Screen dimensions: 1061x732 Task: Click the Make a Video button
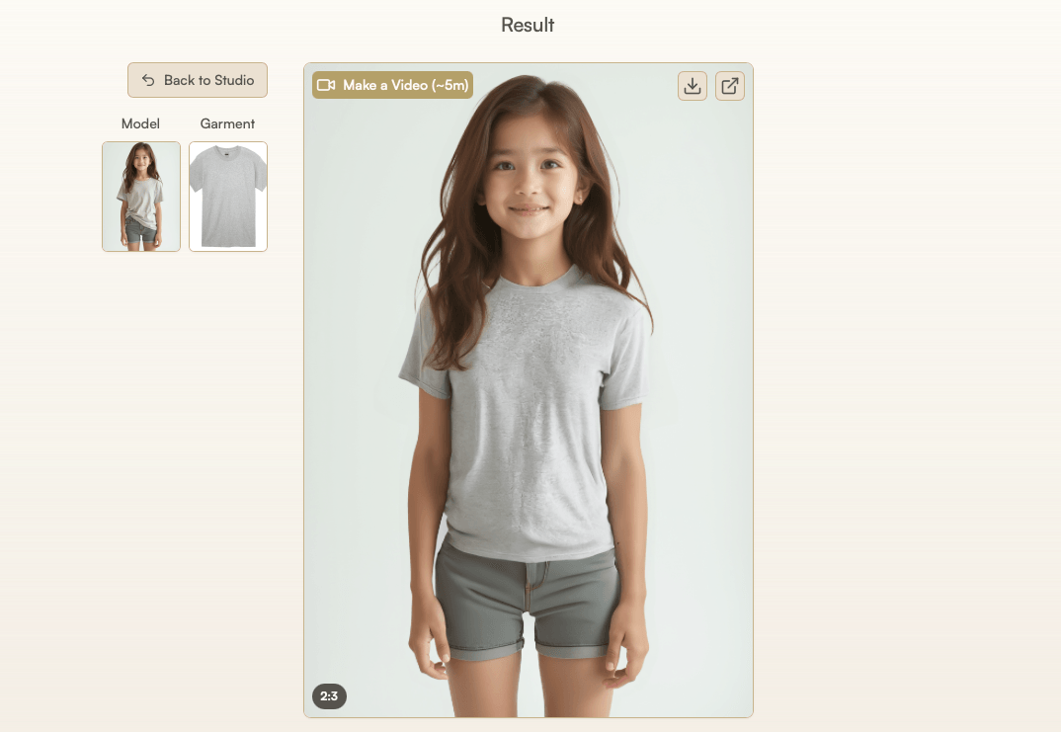click(x=392, y=85)
